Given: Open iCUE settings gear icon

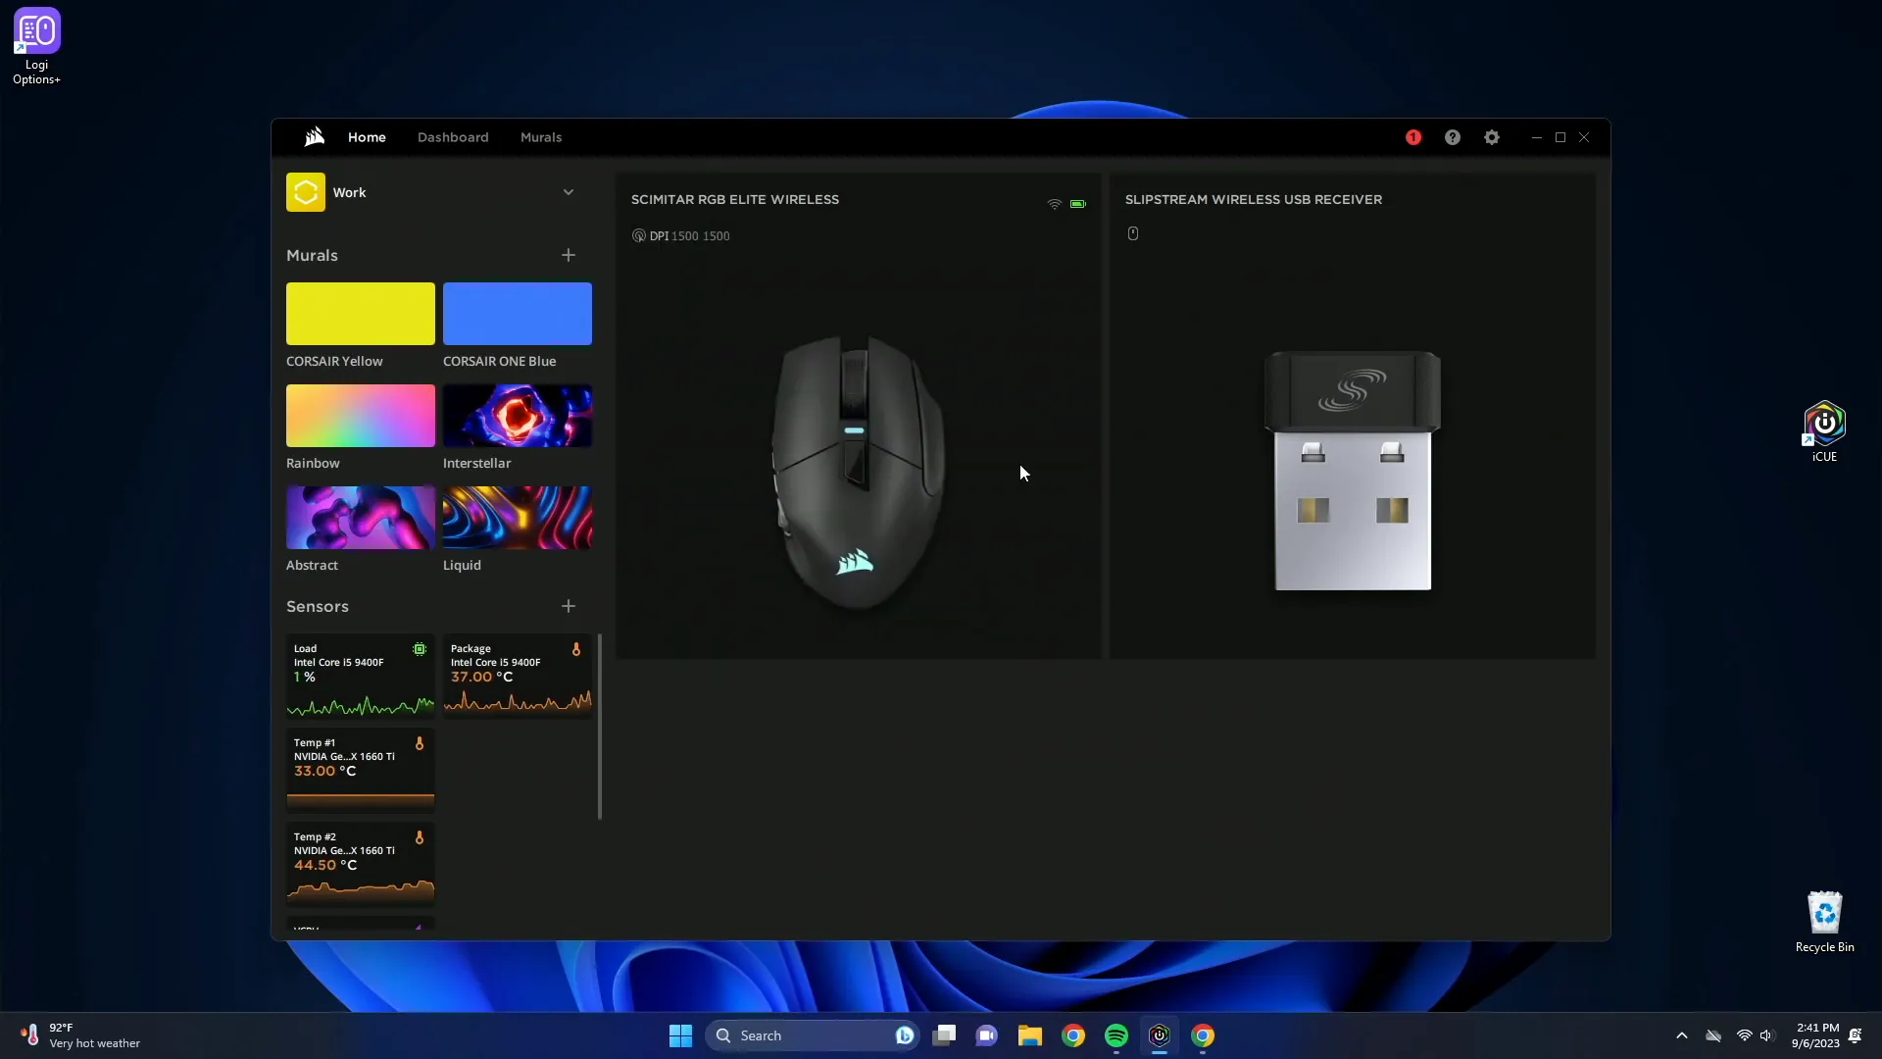Looking at the screenshot, I should [1491, 137].
